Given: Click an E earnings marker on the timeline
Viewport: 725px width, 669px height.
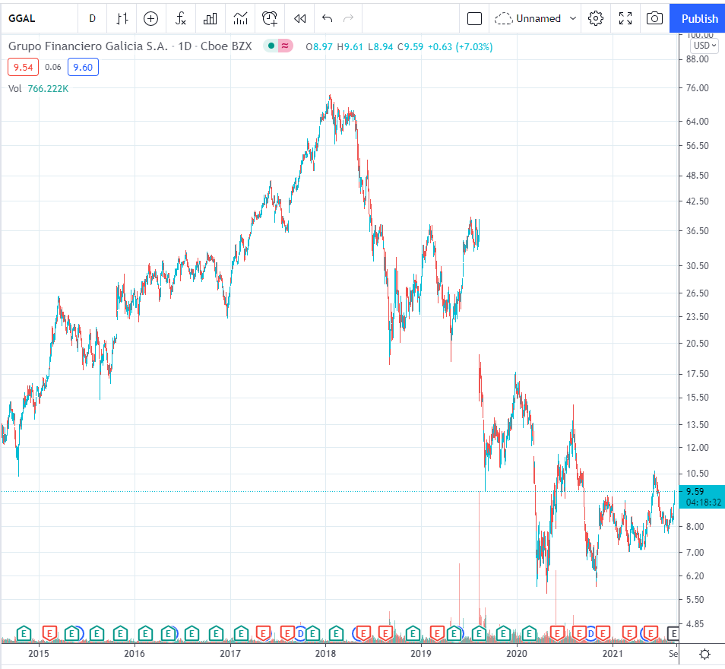Looking at the screenshot, I should coord(23,633).
